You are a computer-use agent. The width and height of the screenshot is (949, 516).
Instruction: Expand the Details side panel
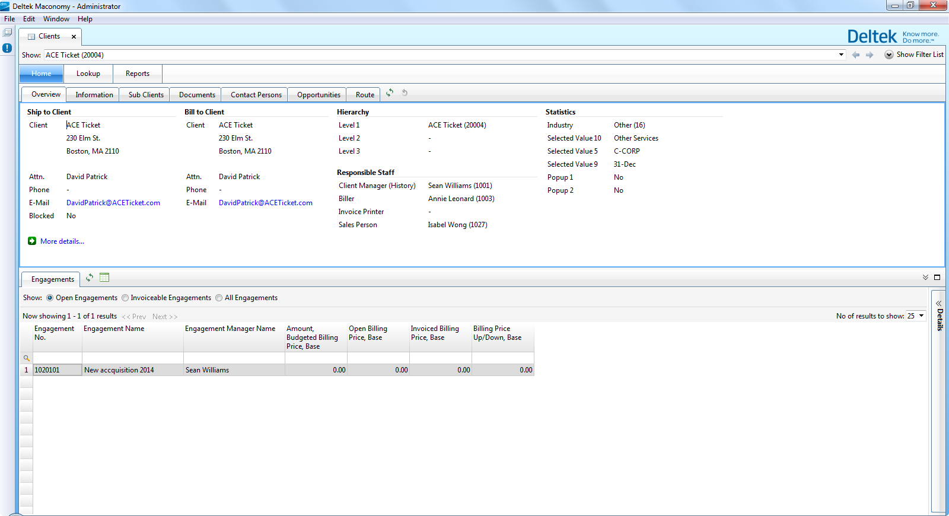pyautogui.click(x=938, y=304)
